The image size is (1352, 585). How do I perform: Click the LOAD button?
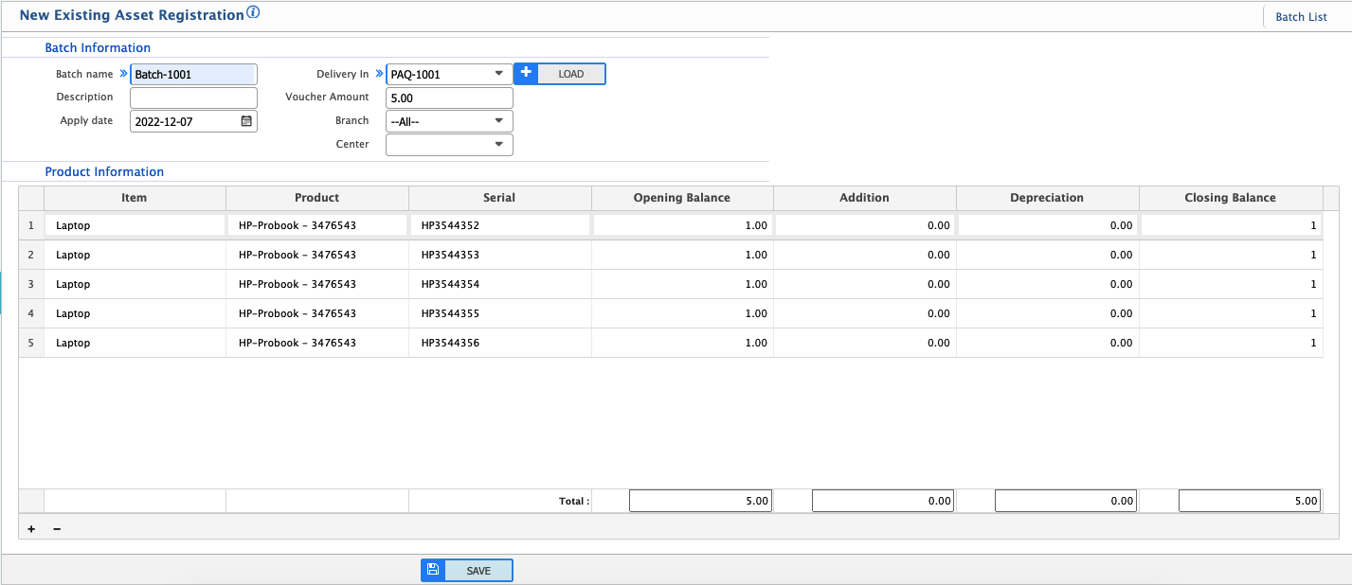click(570, 73)
